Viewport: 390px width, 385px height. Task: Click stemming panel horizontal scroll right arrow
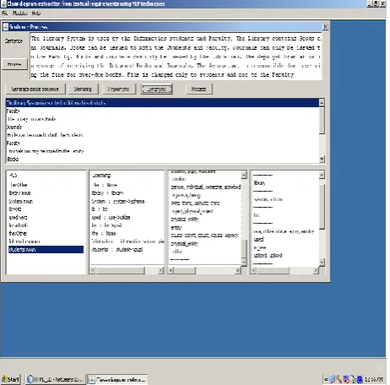tap(161, 270)
